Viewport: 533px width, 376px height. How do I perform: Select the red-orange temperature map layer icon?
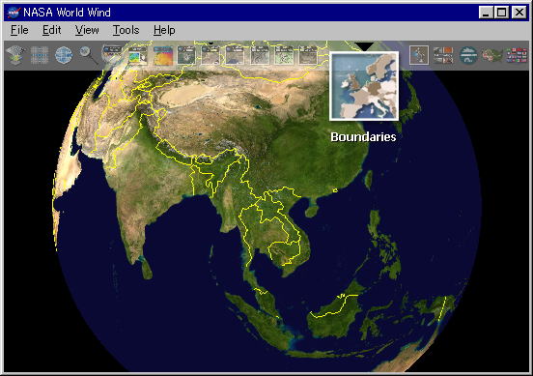tap(163, 55)
